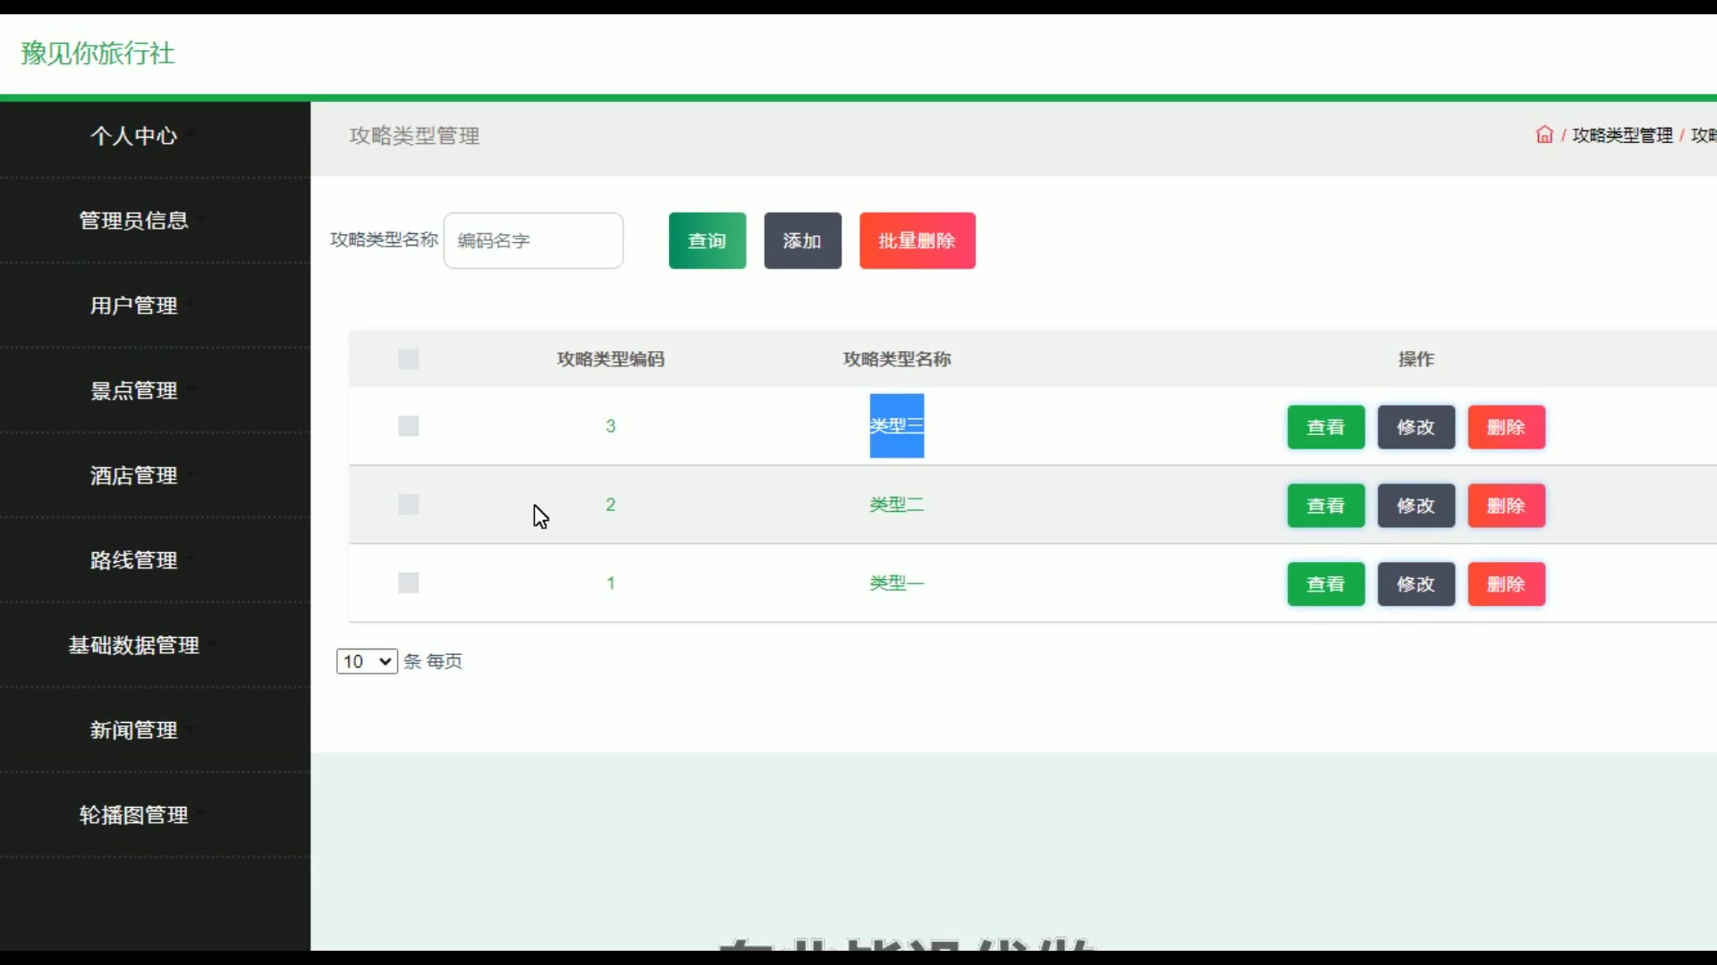This screenshot has height=965, width=1717.
Task: Open 景点管理 in sidebar
Action: pyautogui.click(x=134, y=390)
